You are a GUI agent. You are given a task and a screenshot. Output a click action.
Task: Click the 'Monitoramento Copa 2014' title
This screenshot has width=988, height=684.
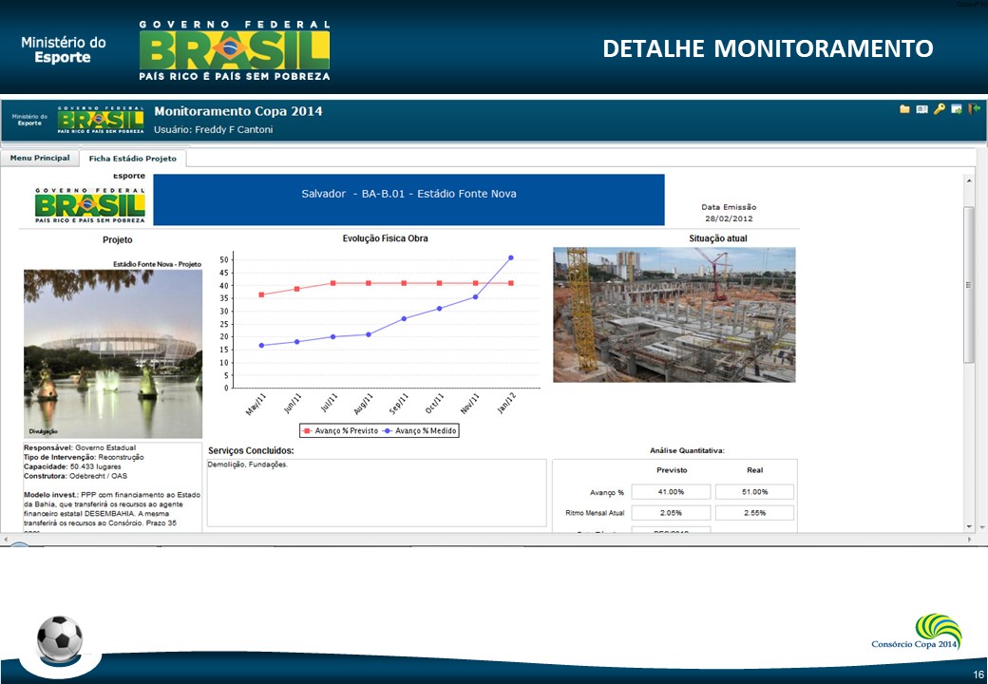point(238,111)
